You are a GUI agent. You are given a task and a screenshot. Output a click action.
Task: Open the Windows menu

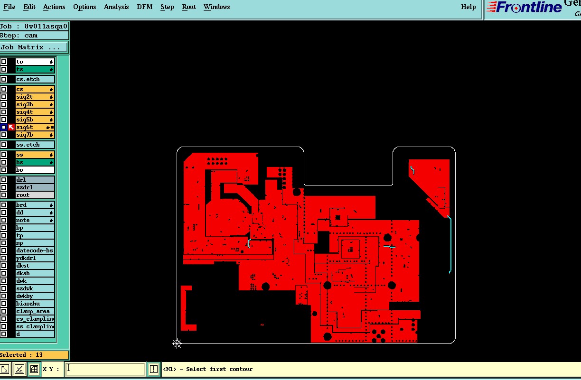pyautogui.click(x=216, y=7)
